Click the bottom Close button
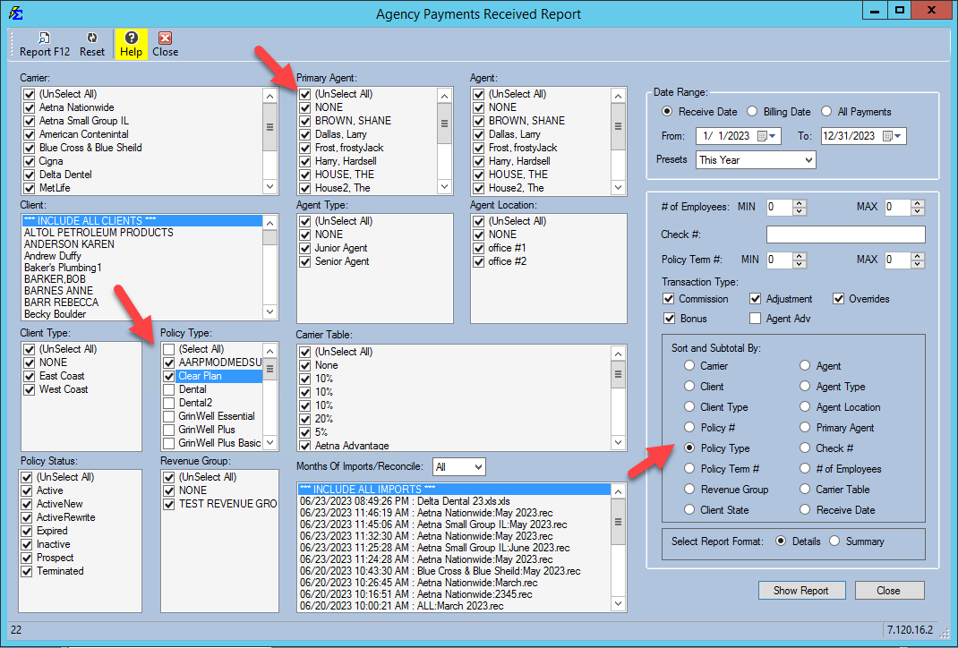Viewport: 958px width, 648px height. coord(888,591)
